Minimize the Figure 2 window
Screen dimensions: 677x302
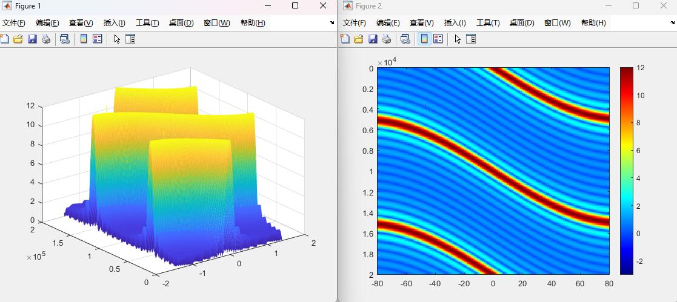click(x=609, y=5)
